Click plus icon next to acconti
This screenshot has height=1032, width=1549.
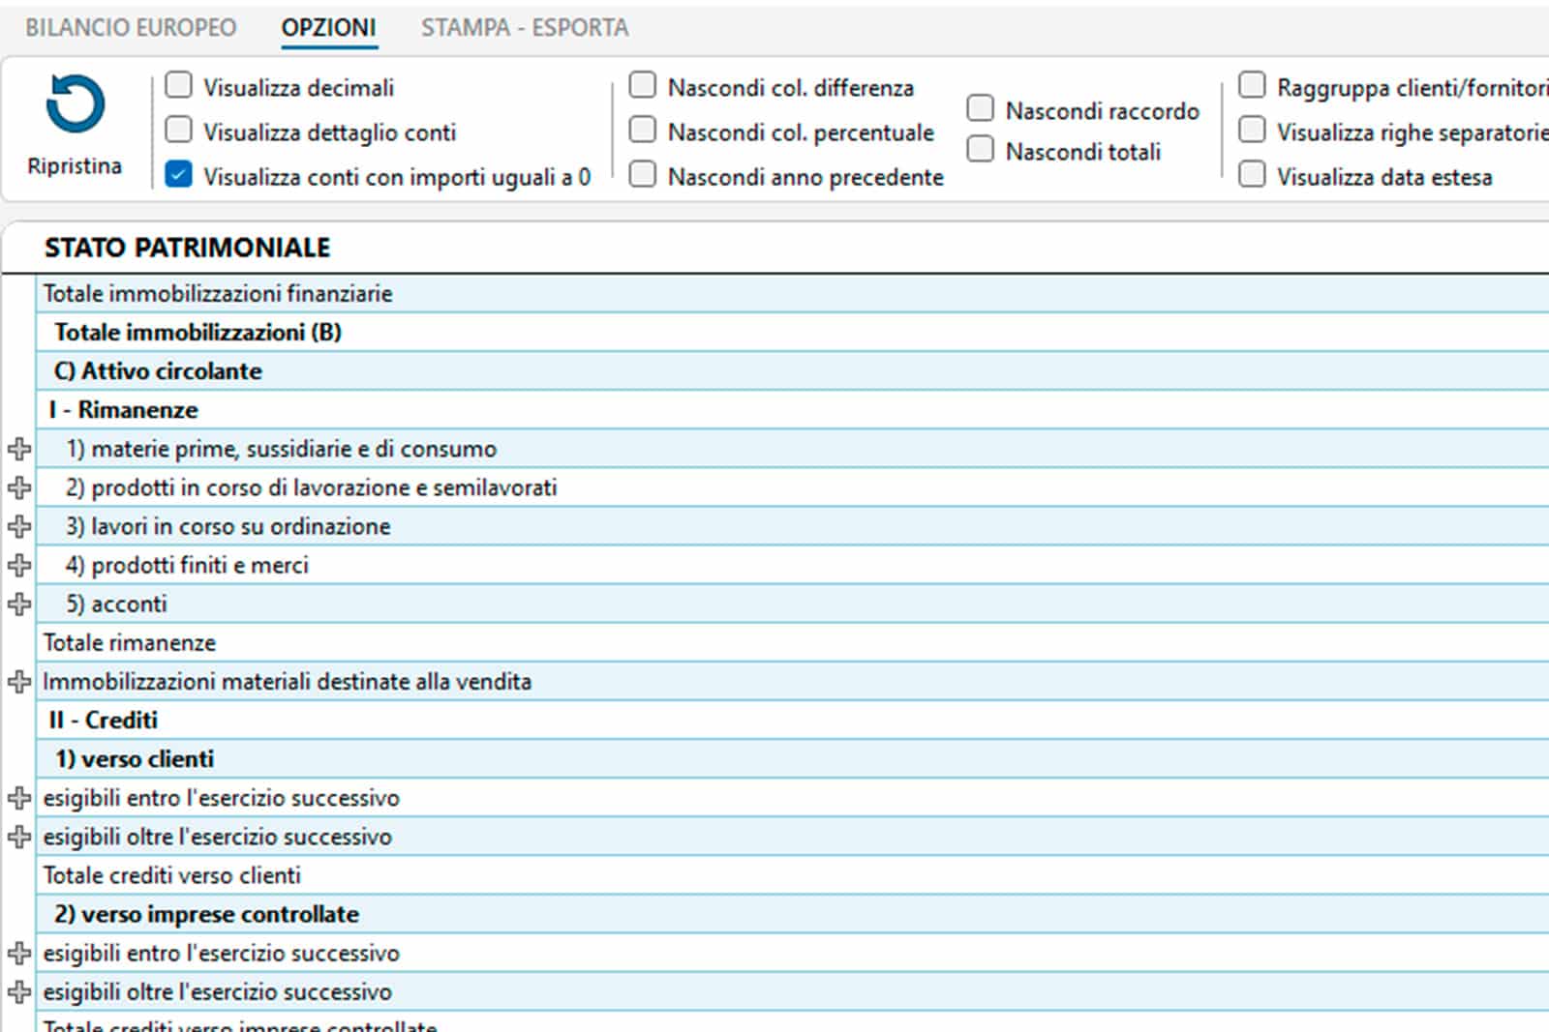(19, 604)
